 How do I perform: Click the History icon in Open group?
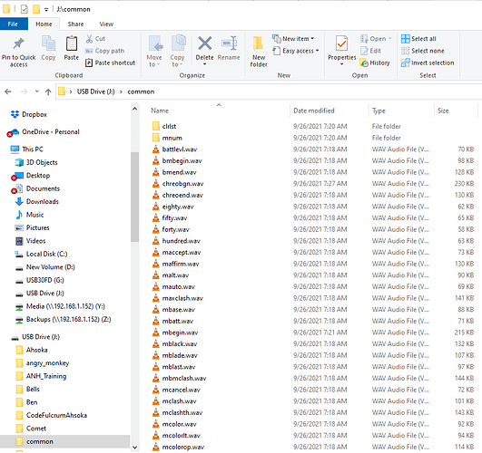tap(364, 63)
